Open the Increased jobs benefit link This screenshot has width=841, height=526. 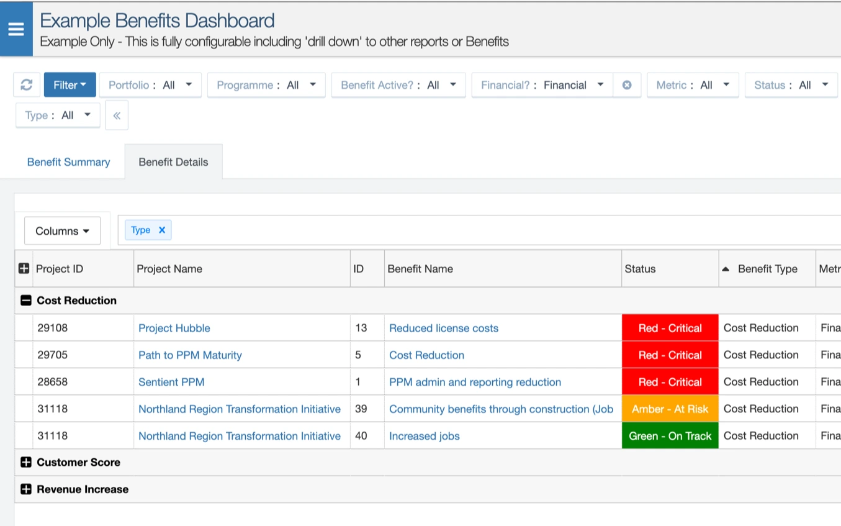tap(425, 436)
